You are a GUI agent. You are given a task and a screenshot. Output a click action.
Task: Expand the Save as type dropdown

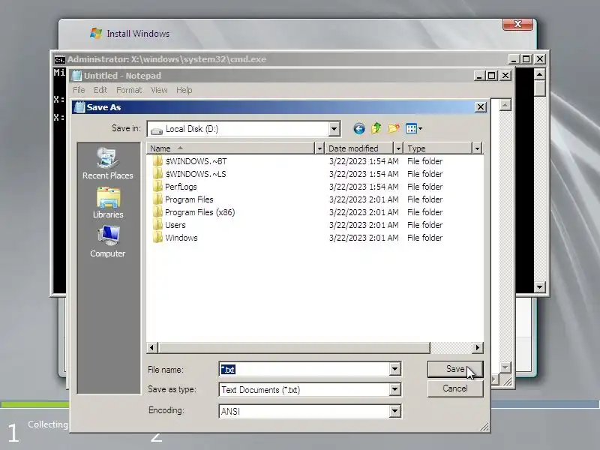point(395,390)
